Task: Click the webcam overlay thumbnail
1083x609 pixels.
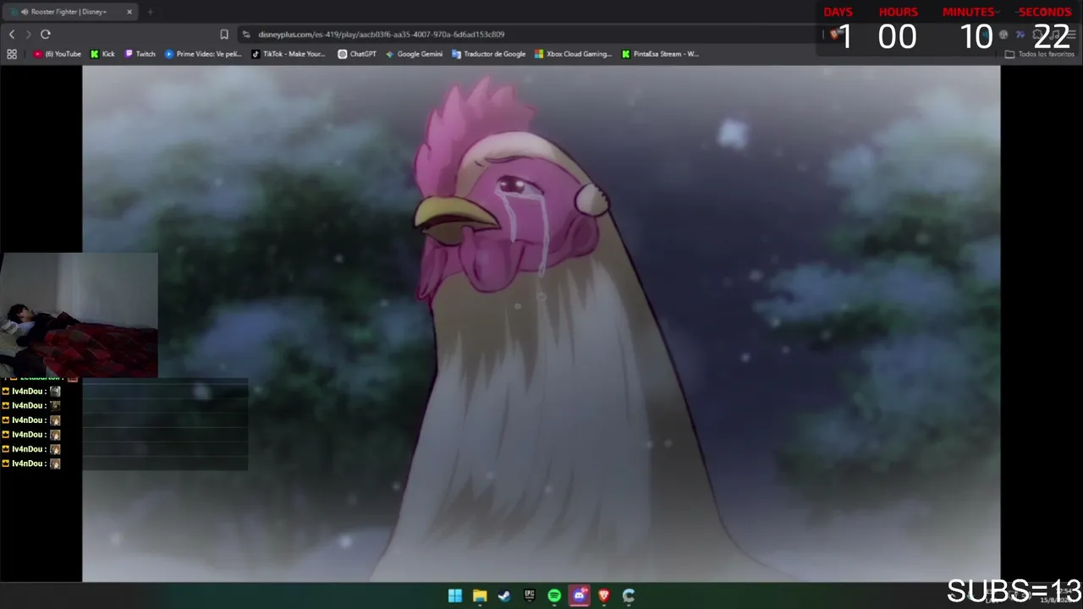Action: click(80, 315)
